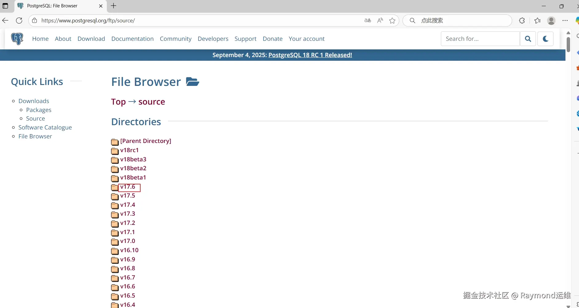This screenshot has height=308, width=579.
Task: Click the Parent Directory folder icon
Action: (x=115, y=142)
